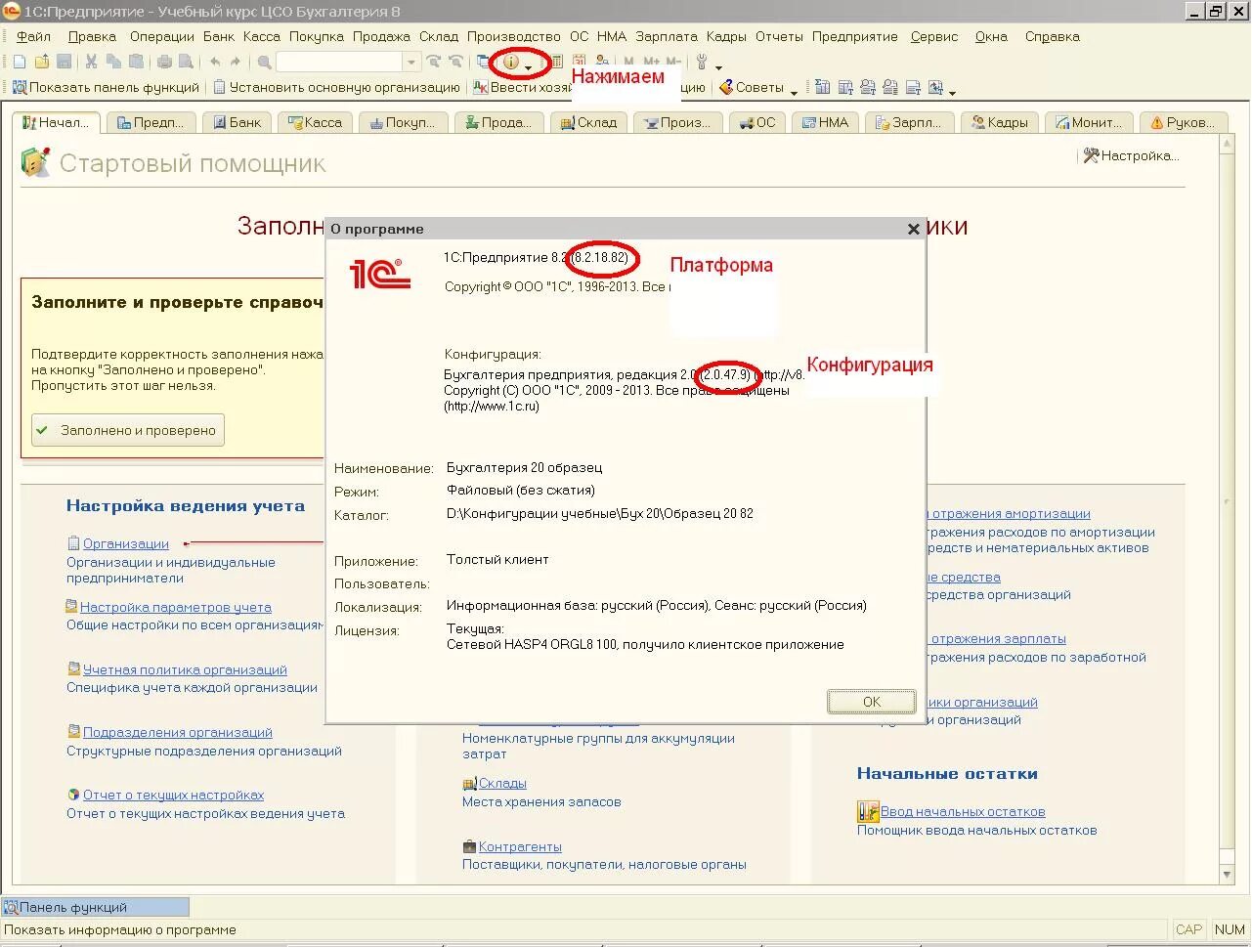Click the windows list icon near info button
The image size is (1252, 947).
[x=483, y=62]
